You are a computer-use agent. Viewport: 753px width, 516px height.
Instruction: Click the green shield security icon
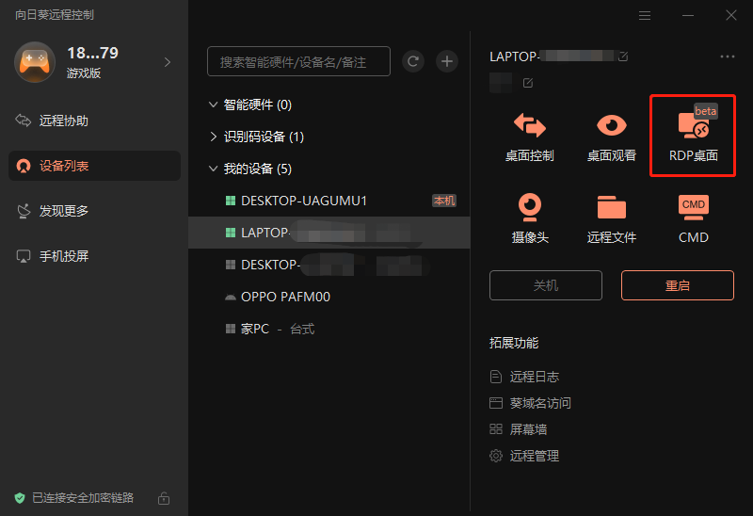point(20,498)
